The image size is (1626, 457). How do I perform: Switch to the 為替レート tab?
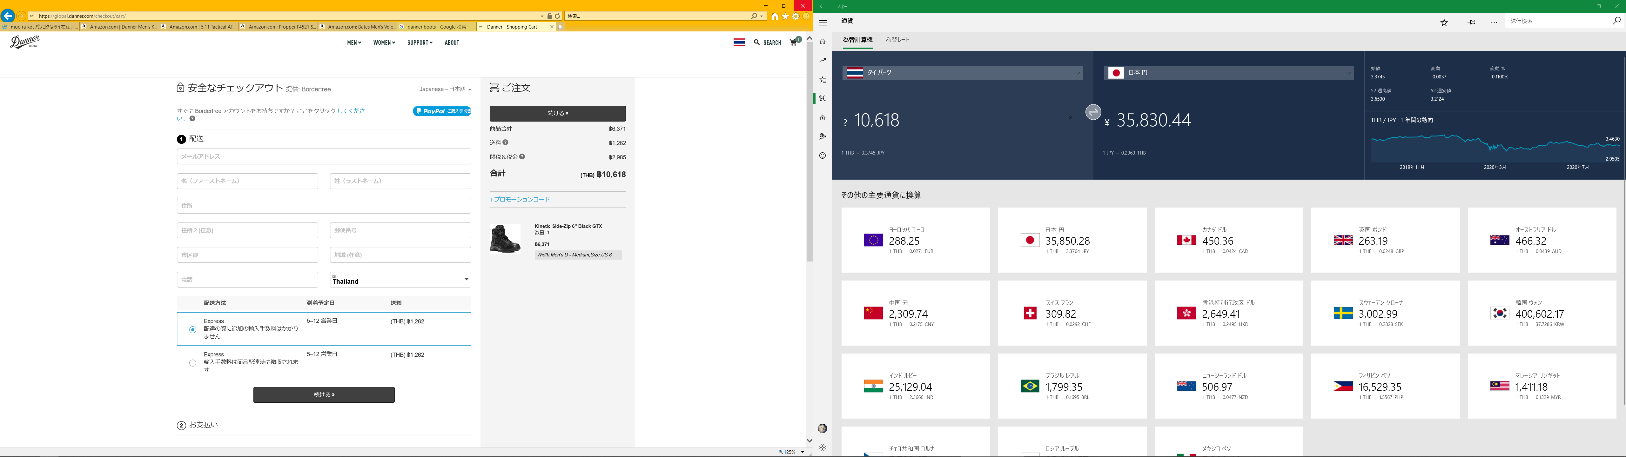coord(897,40)
